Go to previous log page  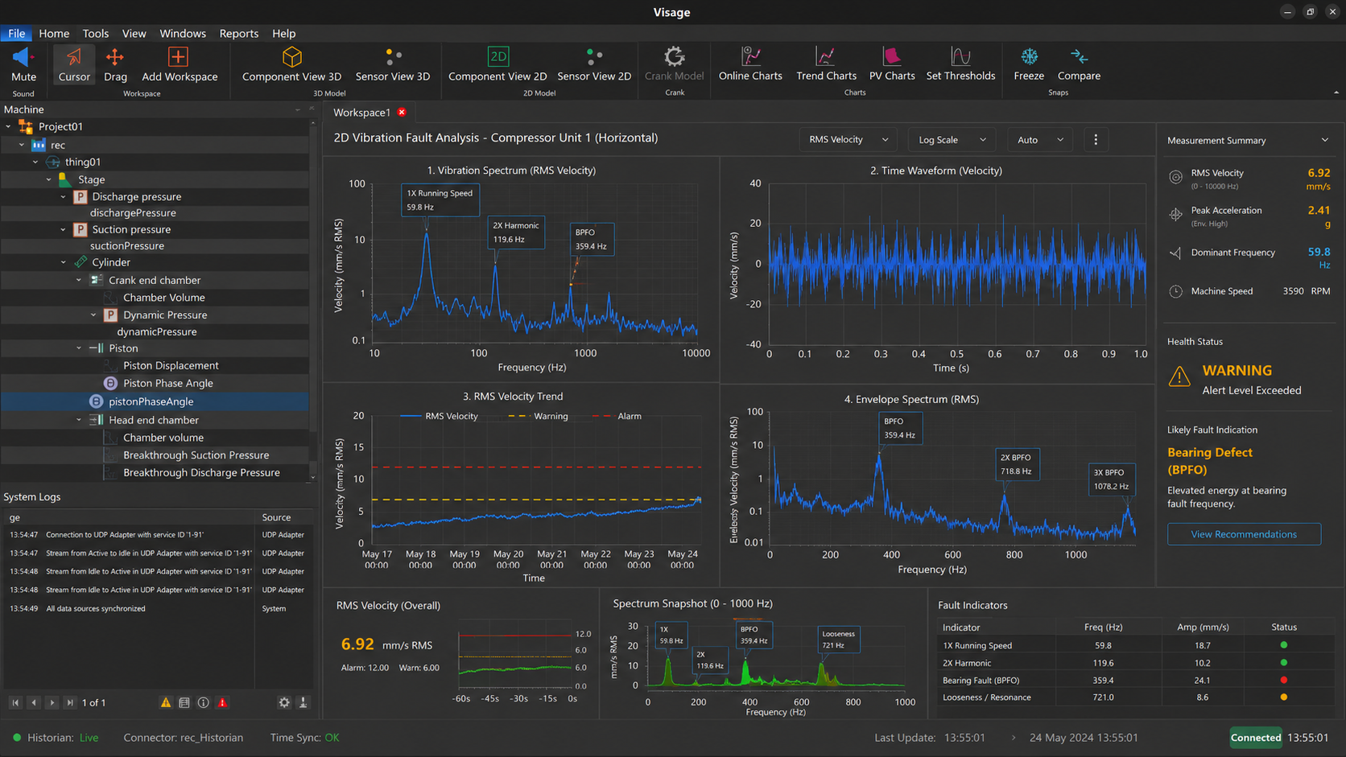tap(34, 702)
